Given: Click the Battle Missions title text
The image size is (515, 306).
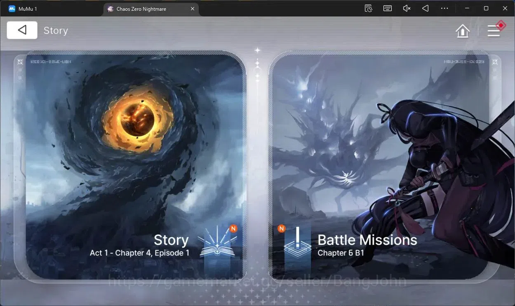Looking at the screenshot, I should coord(367,240).
